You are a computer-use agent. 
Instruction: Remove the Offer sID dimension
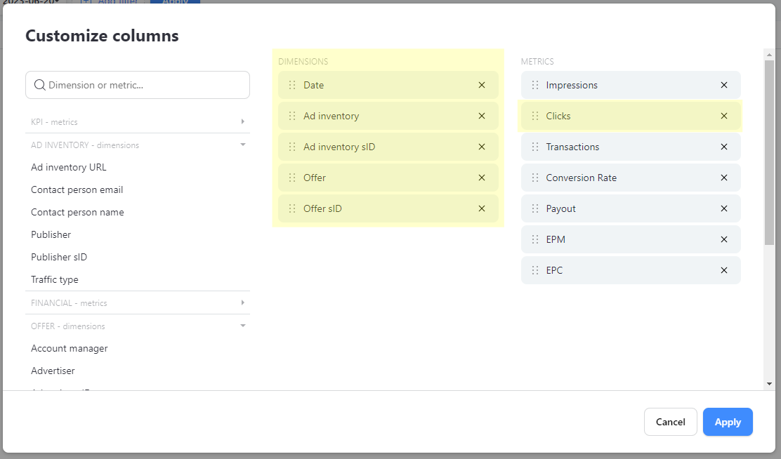482,208
